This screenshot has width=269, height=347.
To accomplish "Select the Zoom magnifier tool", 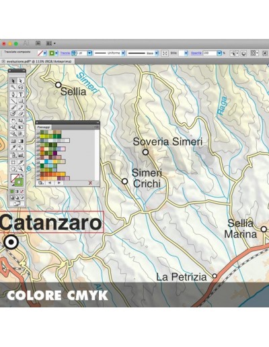I will 20,168.
